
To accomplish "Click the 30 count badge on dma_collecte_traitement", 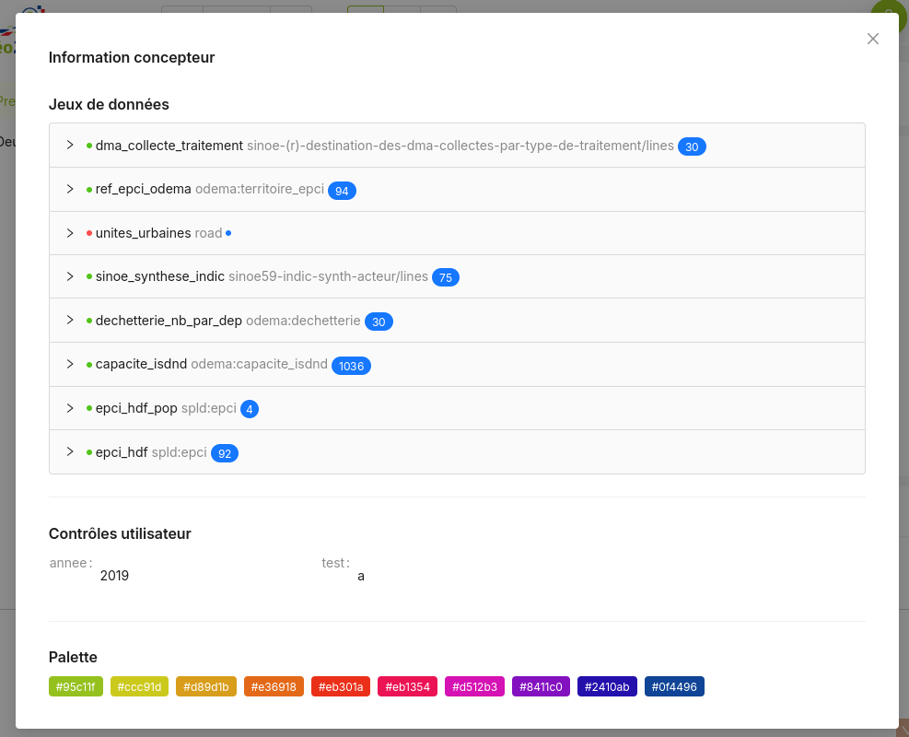I will click(692, 146).
